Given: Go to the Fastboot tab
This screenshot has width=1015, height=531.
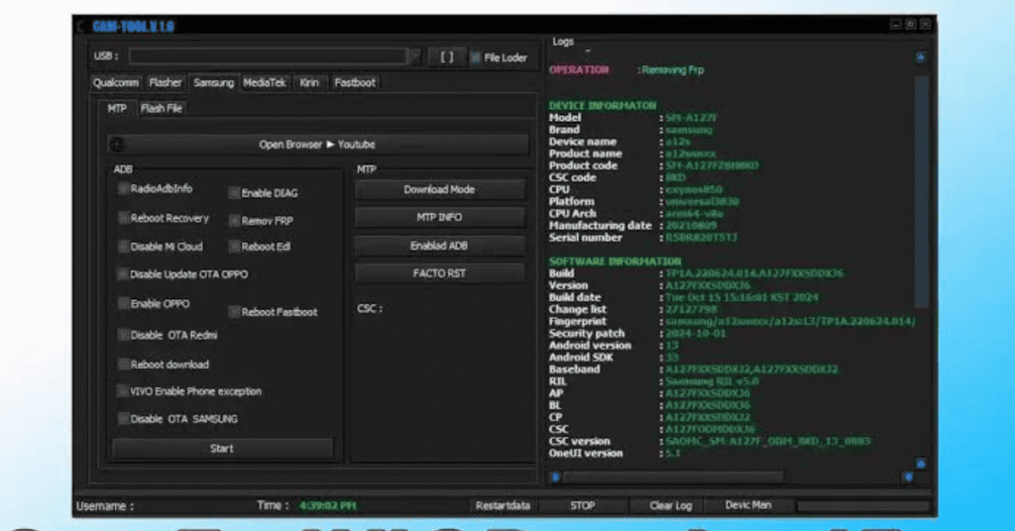Looking at the screenshot, I should [x=355, y=83].
